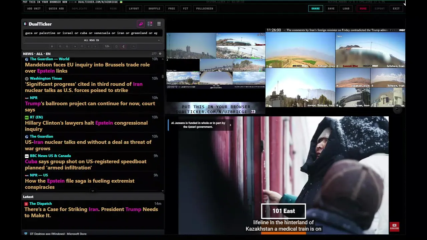This screenshot has height=240, width=427.
Task: Go to previous item with left arrow icon
Action: (88, 46)
